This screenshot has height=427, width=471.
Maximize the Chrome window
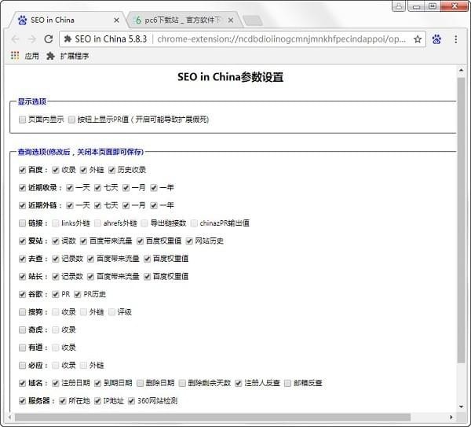click(433, 6)
